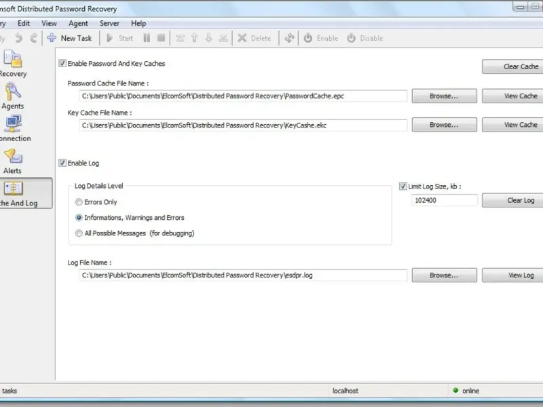
Task: Click the green online status indicator
Action: point(455,391)
